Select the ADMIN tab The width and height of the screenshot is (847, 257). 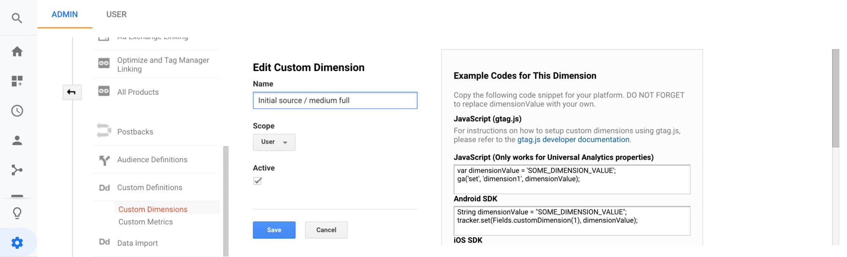coord(65,14)
